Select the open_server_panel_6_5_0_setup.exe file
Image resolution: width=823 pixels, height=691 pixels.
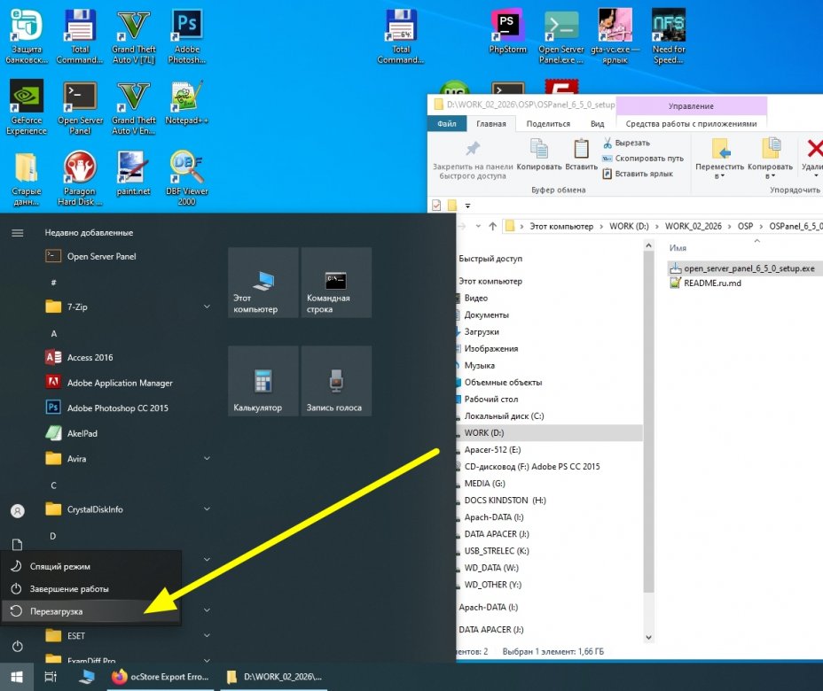coord(742,268)
